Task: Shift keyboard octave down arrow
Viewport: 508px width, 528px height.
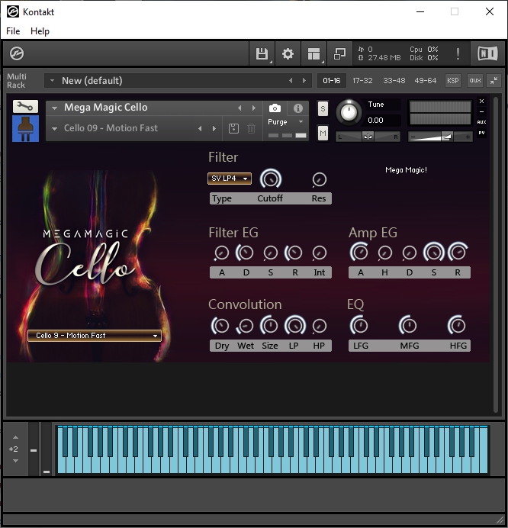Action: [x=15, y=461]
